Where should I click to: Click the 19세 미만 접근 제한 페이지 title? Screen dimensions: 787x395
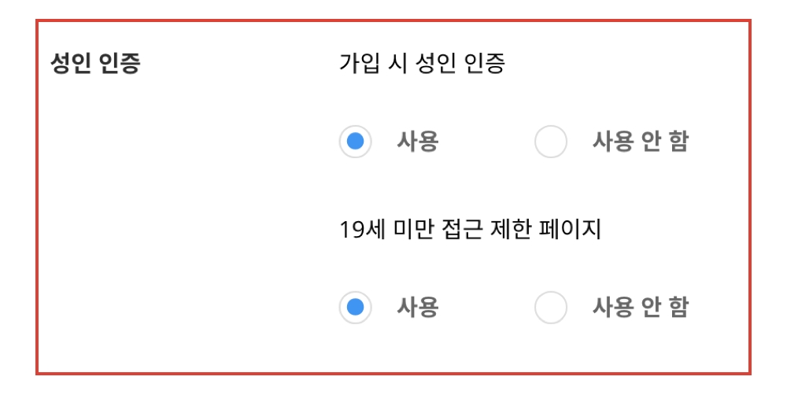click(470, 230)
